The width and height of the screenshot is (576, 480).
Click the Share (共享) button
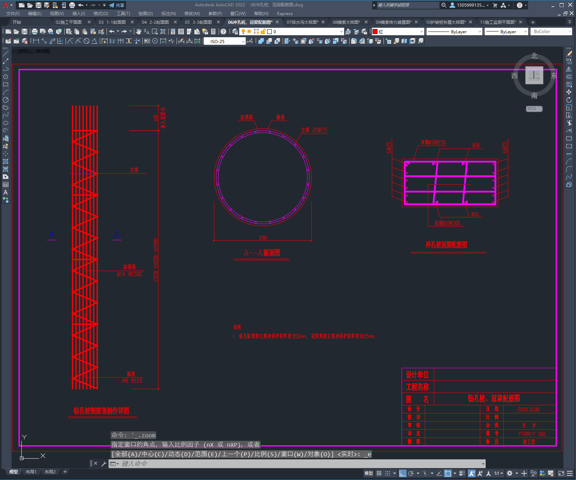[x=117, y=5]
